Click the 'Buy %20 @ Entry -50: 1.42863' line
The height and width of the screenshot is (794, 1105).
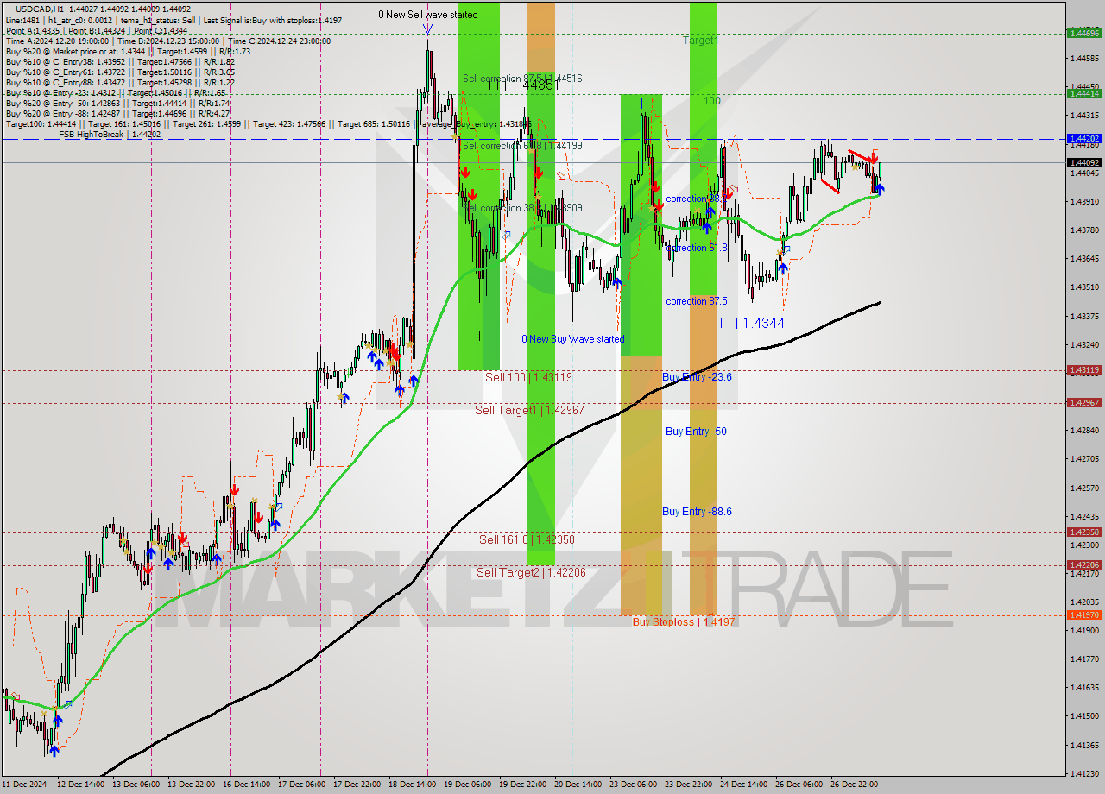point(118,103)
